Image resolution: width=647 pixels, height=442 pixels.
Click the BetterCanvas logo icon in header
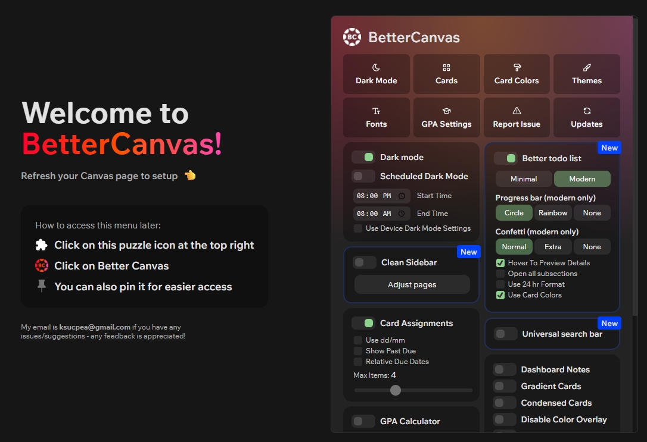[x=352, y=37]
